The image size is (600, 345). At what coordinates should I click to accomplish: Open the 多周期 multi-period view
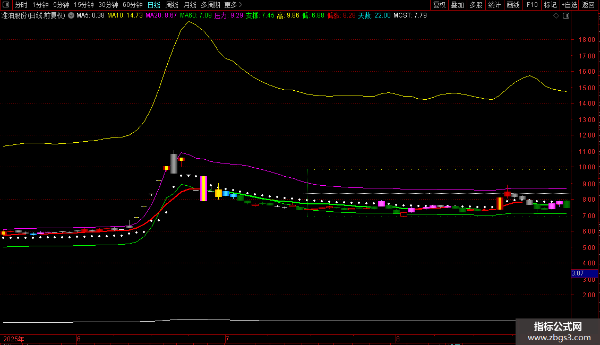pos(210,5)
